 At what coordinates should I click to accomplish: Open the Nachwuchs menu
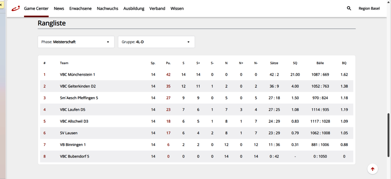(107, 9)
